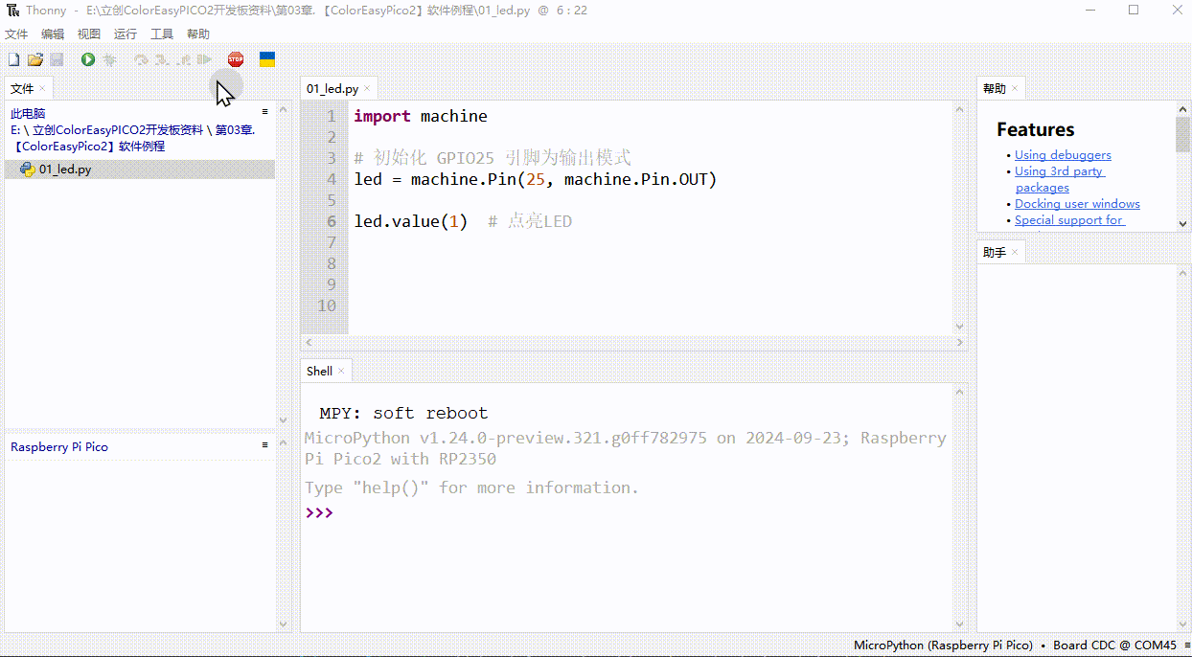The height and width of the screenshot is (657, 1192).
Task: Open the Special support for link
Action: pos(1068,220)
